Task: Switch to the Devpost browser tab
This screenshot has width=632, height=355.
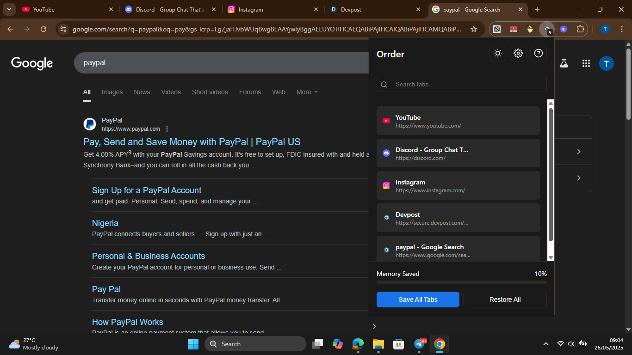Action: click(375, 9)
